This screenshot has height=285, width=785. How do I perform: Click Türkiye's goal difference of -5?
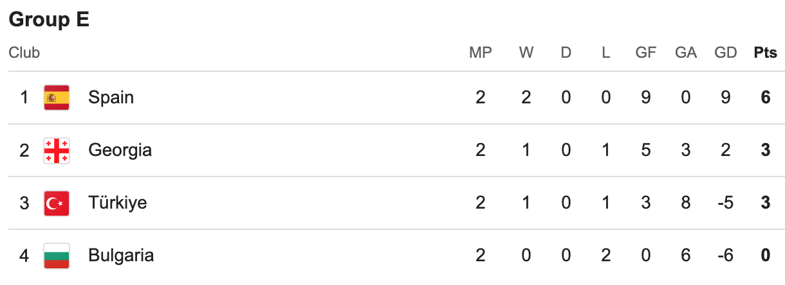726,203
